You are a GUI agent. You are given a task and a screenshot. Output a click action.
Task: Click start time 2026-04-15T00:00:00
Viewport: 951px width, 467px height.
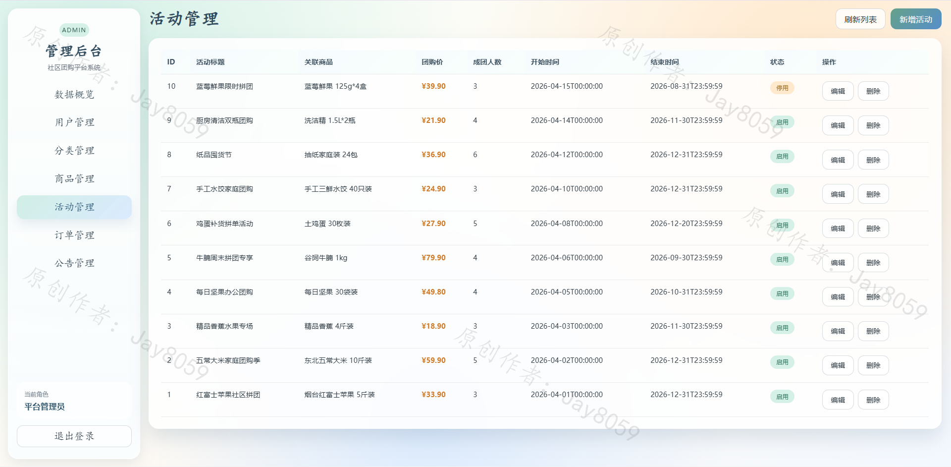tap(567, 86)
